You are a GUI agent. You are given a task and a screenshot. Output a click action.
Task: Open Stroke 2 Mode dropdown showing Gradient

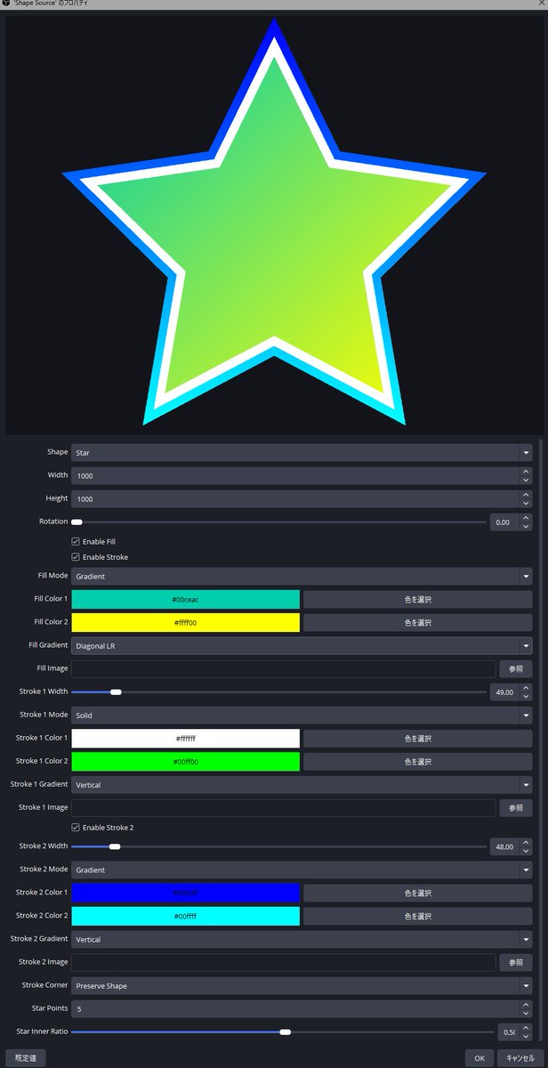click(302, 870)
